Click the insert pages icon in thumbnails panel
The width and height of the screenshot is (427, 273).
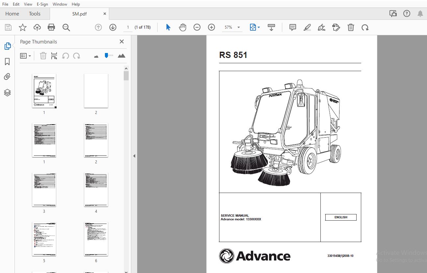[54, 56]
